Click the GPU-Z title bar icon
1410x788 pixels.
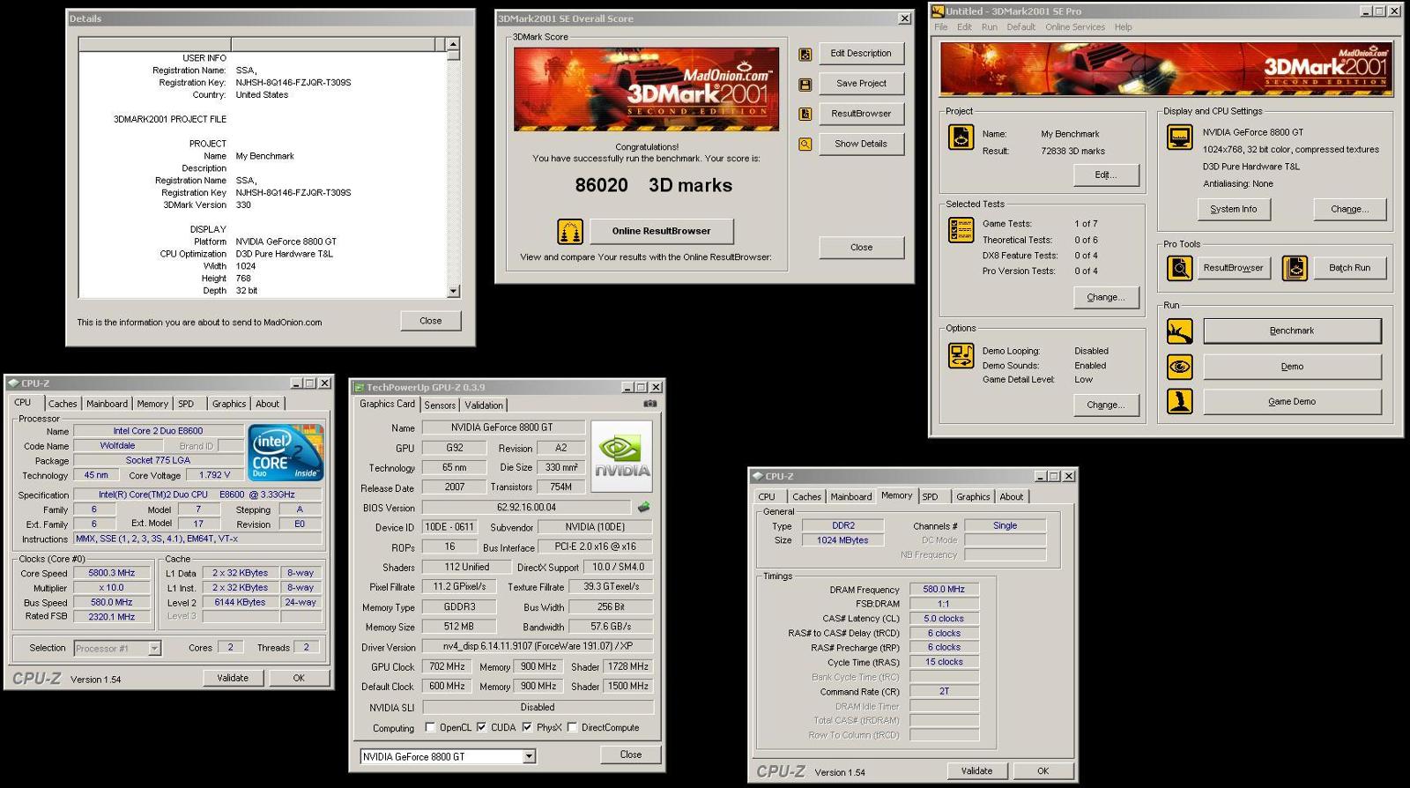tap(359, 387)
